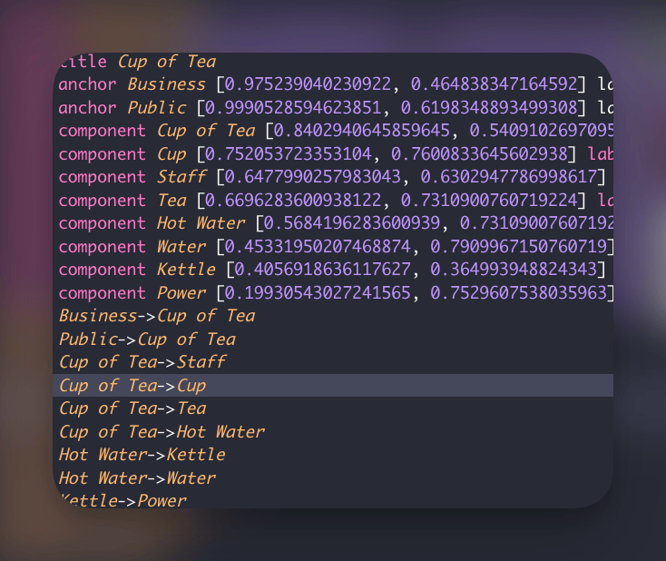This screenshot has height=561, width=666.
Task: Place cursor on component Staff line
Action: coord(332,177)
